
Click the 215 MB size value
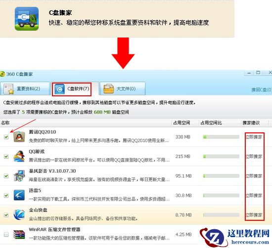click(183, 157)
